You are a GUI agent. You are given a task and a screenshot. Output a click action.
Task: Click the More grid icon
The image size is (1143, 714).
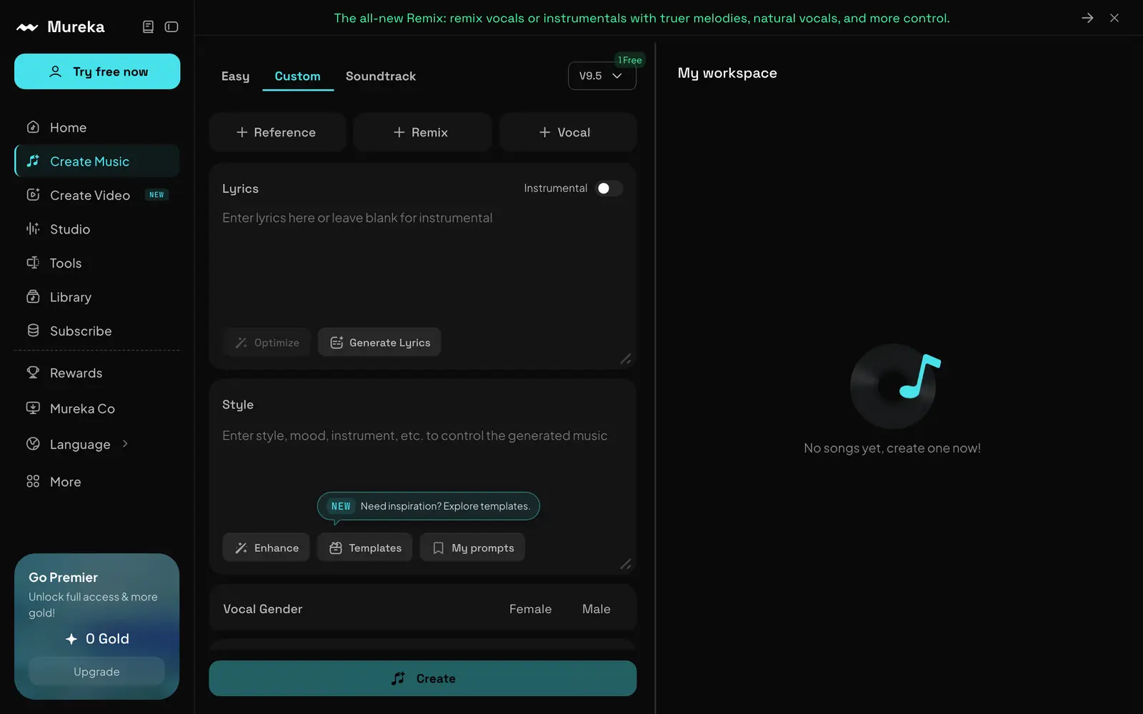[33, 481]
